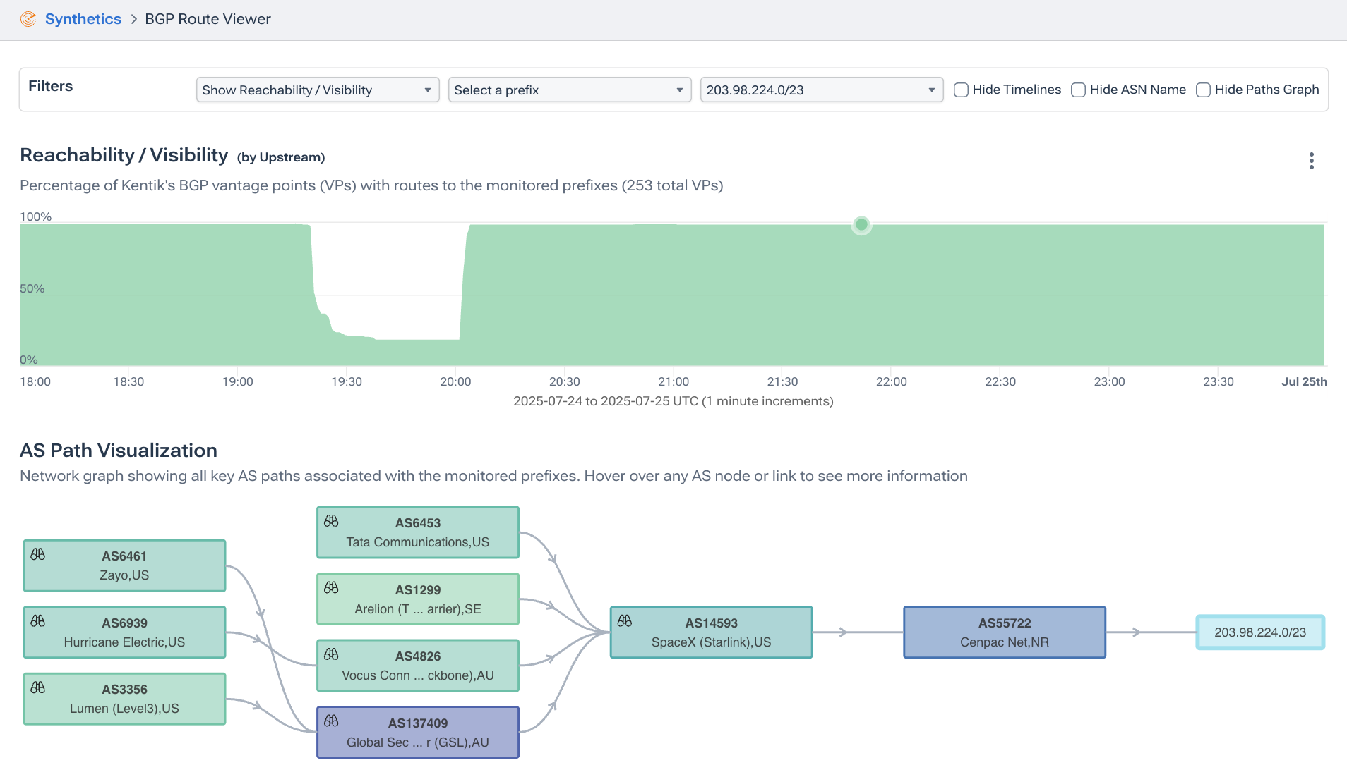Viewport: 1347px width, 777px height.
Task: Select the AS6939 Hurricane Electric node
Action: (124, 632)
